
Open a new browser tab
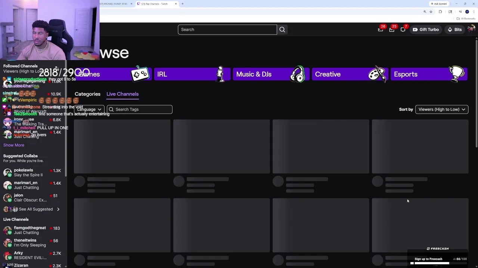pos(182,4)
